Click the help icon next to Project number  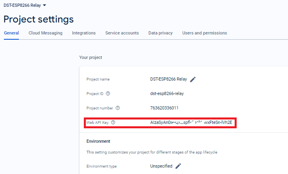click(118, 108)
